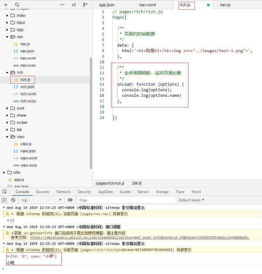Open the top context dropdown
Image resolution: width=262 pixels, height=274 pixels.
tap(41, 200)
